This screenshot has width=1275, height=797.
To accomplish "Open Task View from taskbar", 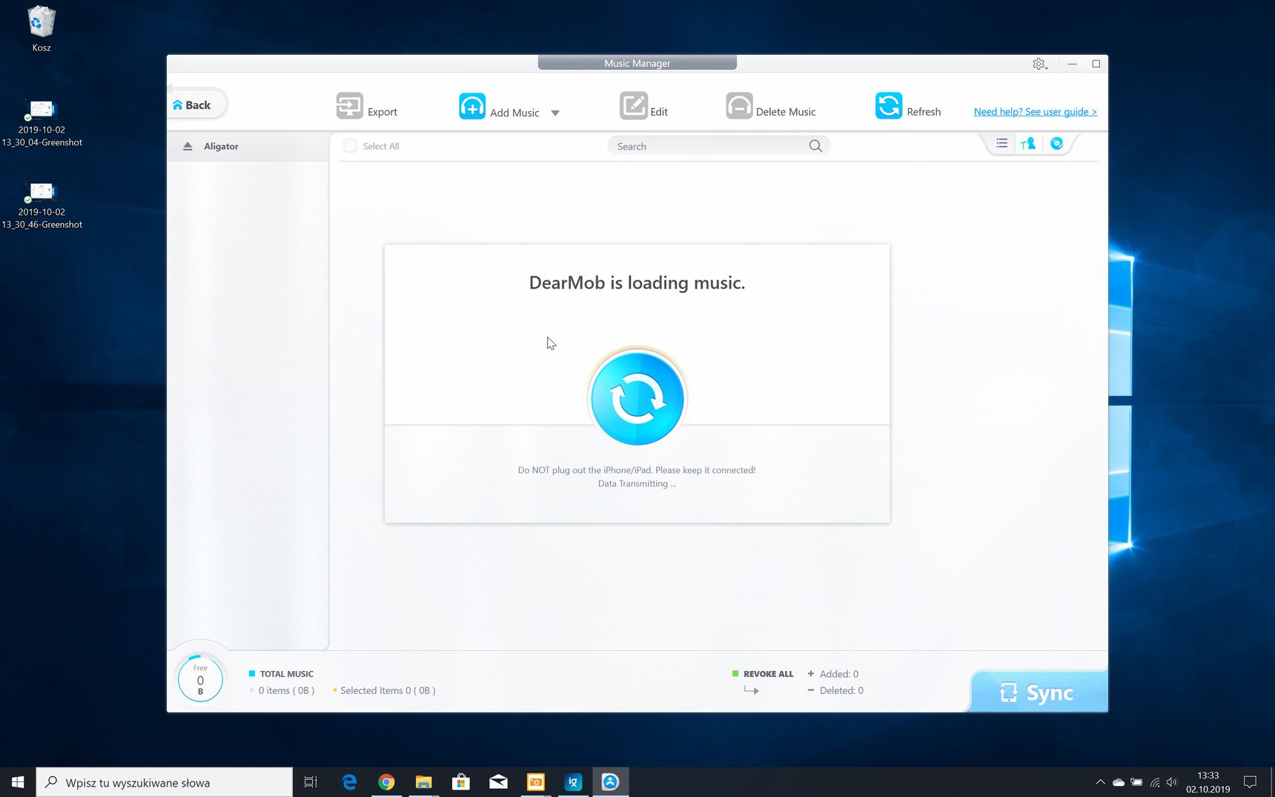I will tap(311, 782).
